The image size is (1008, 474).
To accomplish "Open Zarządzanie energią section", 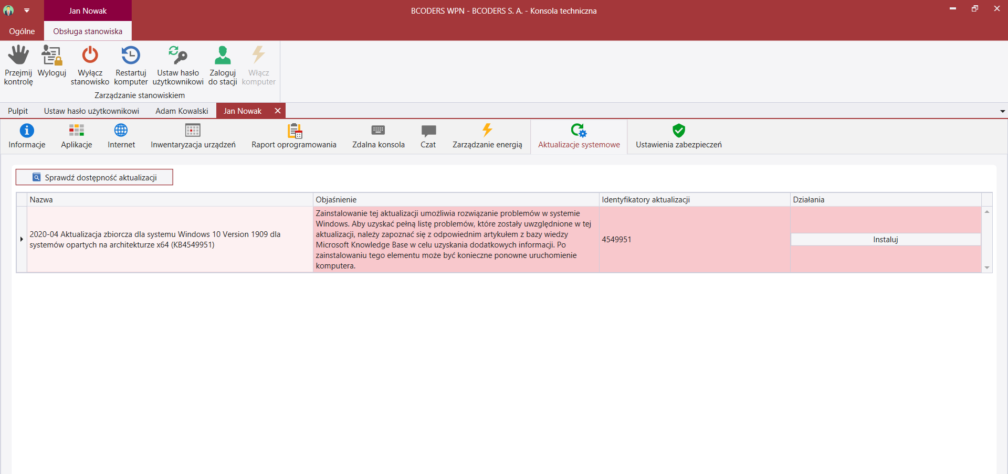I will click(x=487, y=136).
